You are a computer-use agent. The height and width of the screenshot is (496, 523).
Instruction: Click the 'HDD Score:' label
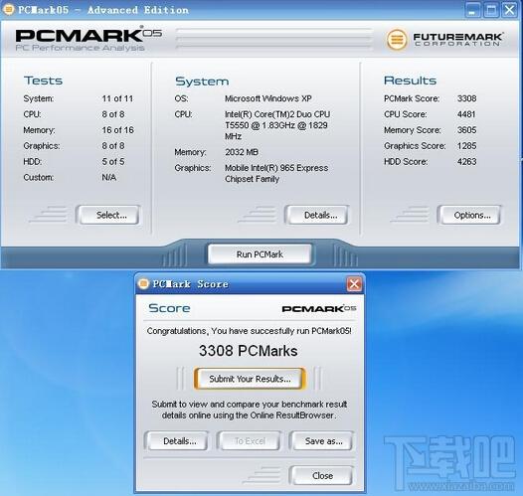tap(406, 162)
